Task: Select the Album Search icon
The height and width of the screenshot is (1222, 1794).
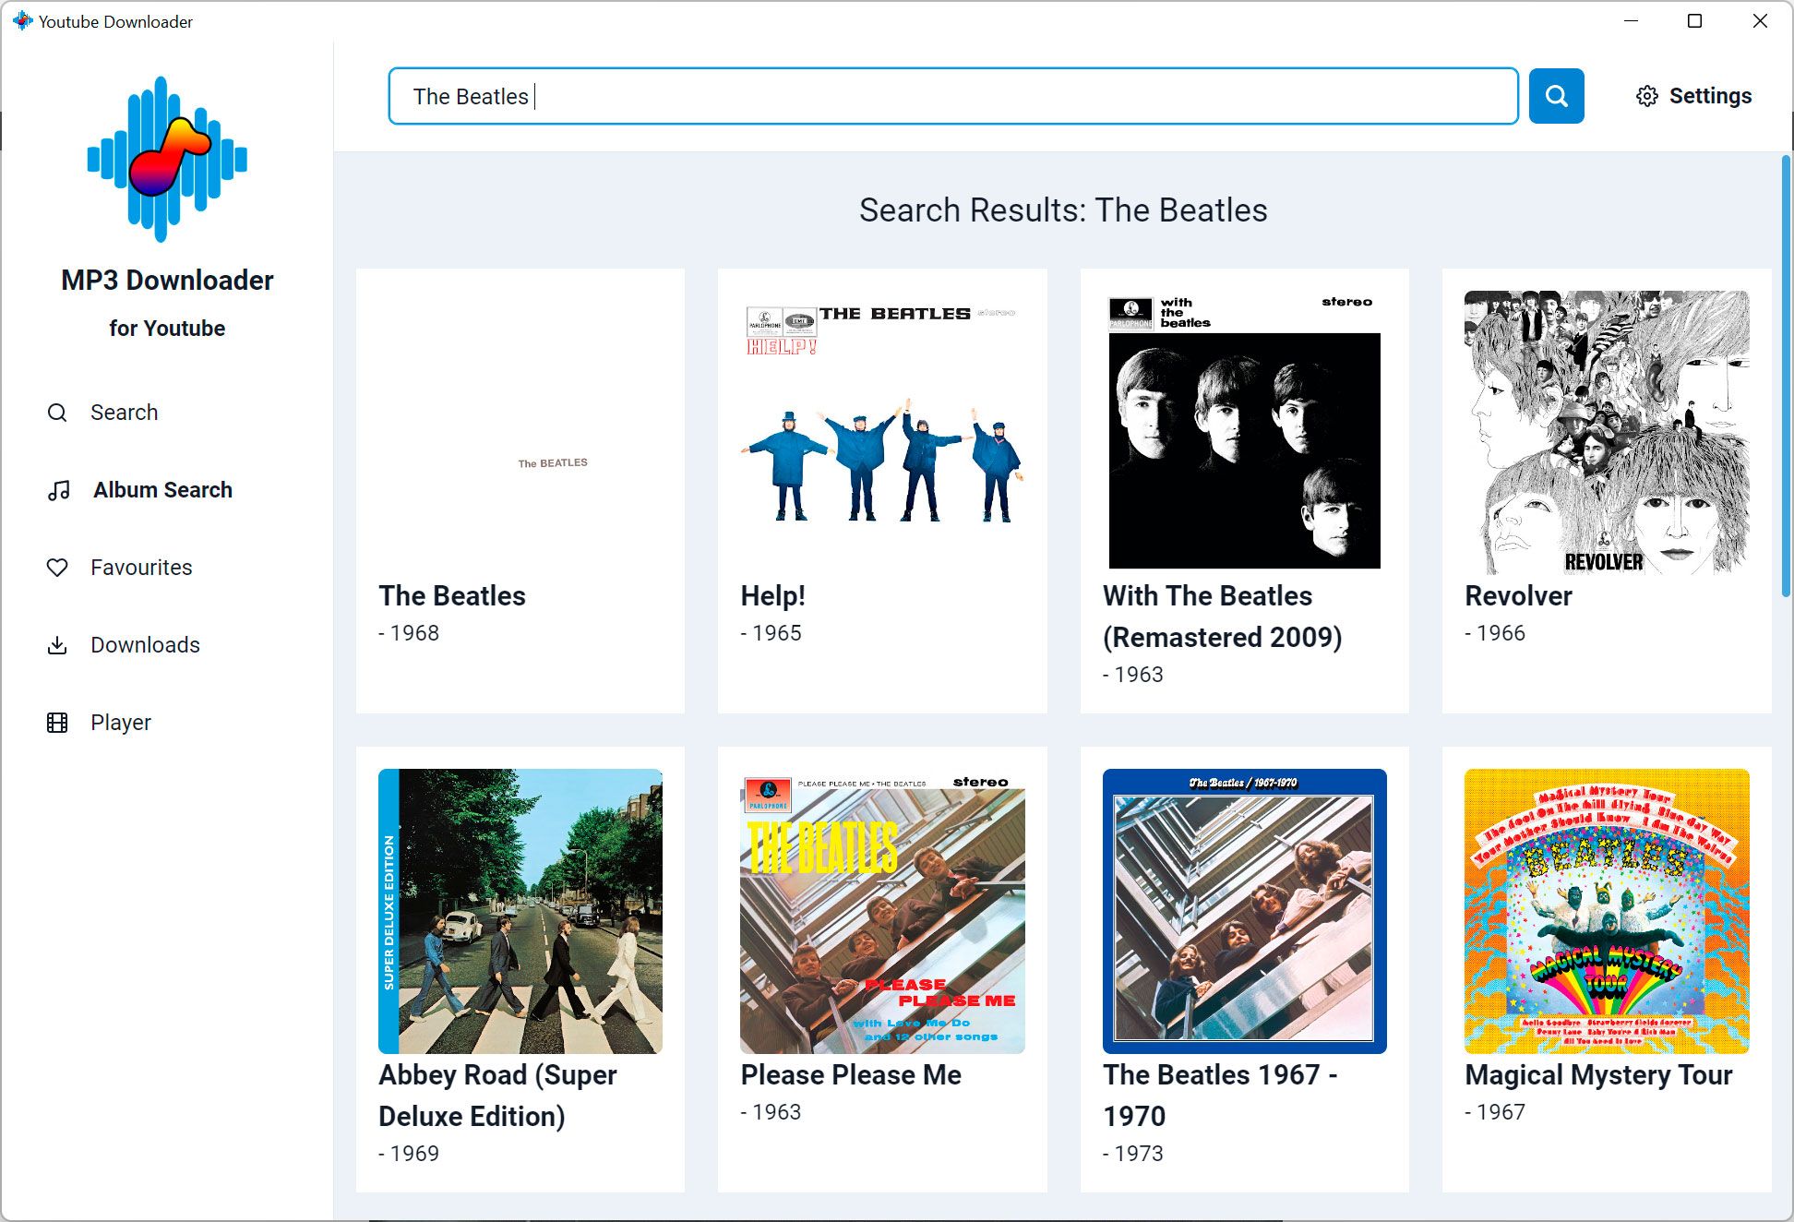Action: pyautogui.click(x=57, y=489)
